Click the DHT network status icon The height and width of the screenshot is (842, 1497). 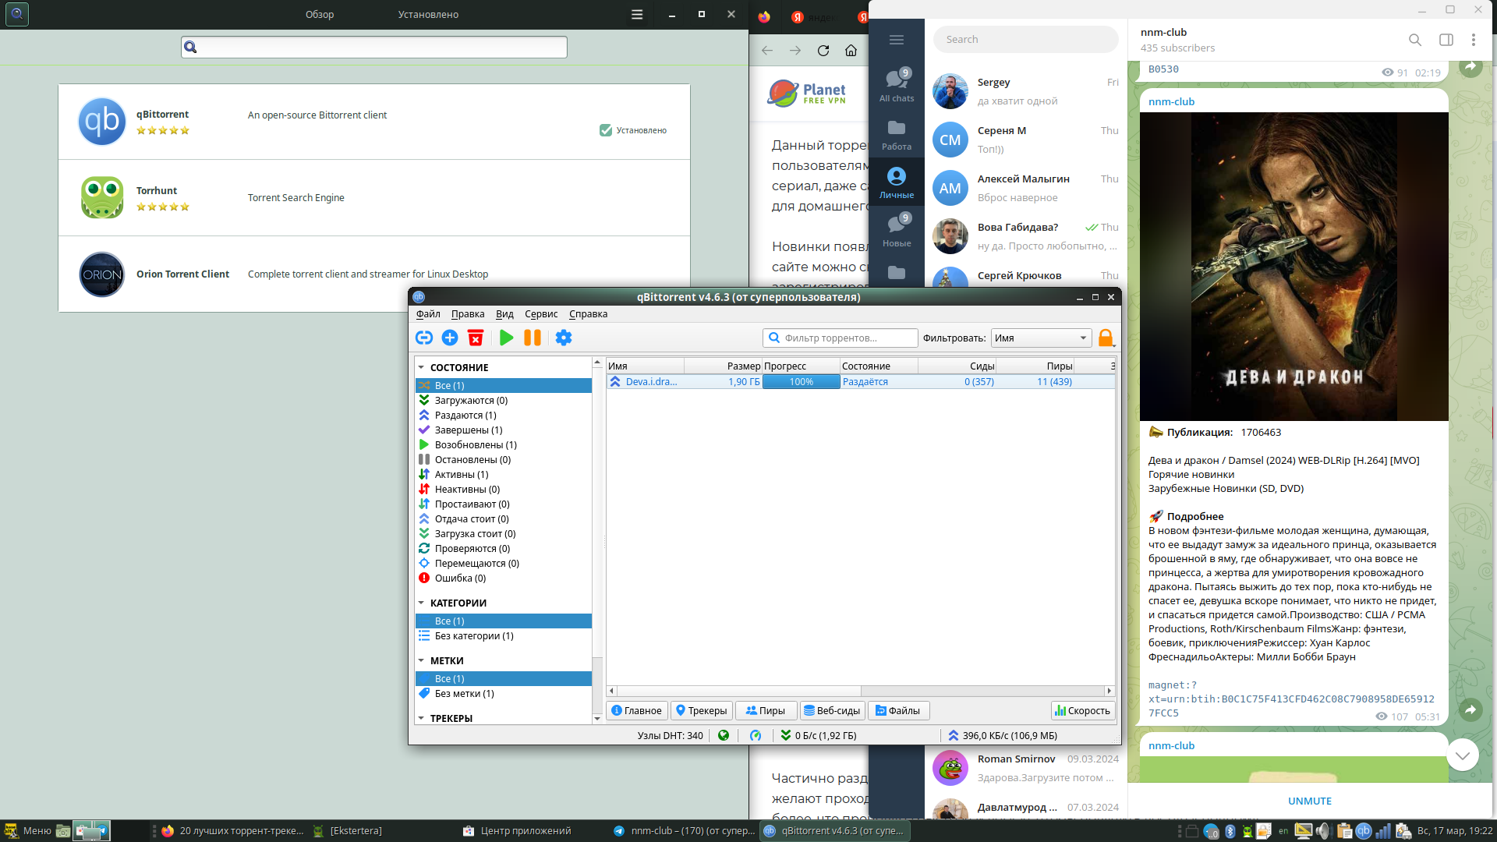(x=725, y=735)
